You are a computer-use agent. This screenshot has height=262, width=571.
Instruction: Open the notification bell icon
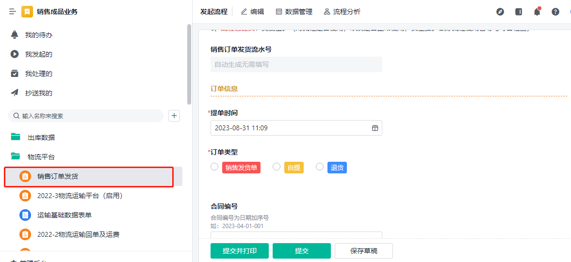(537, 12)
